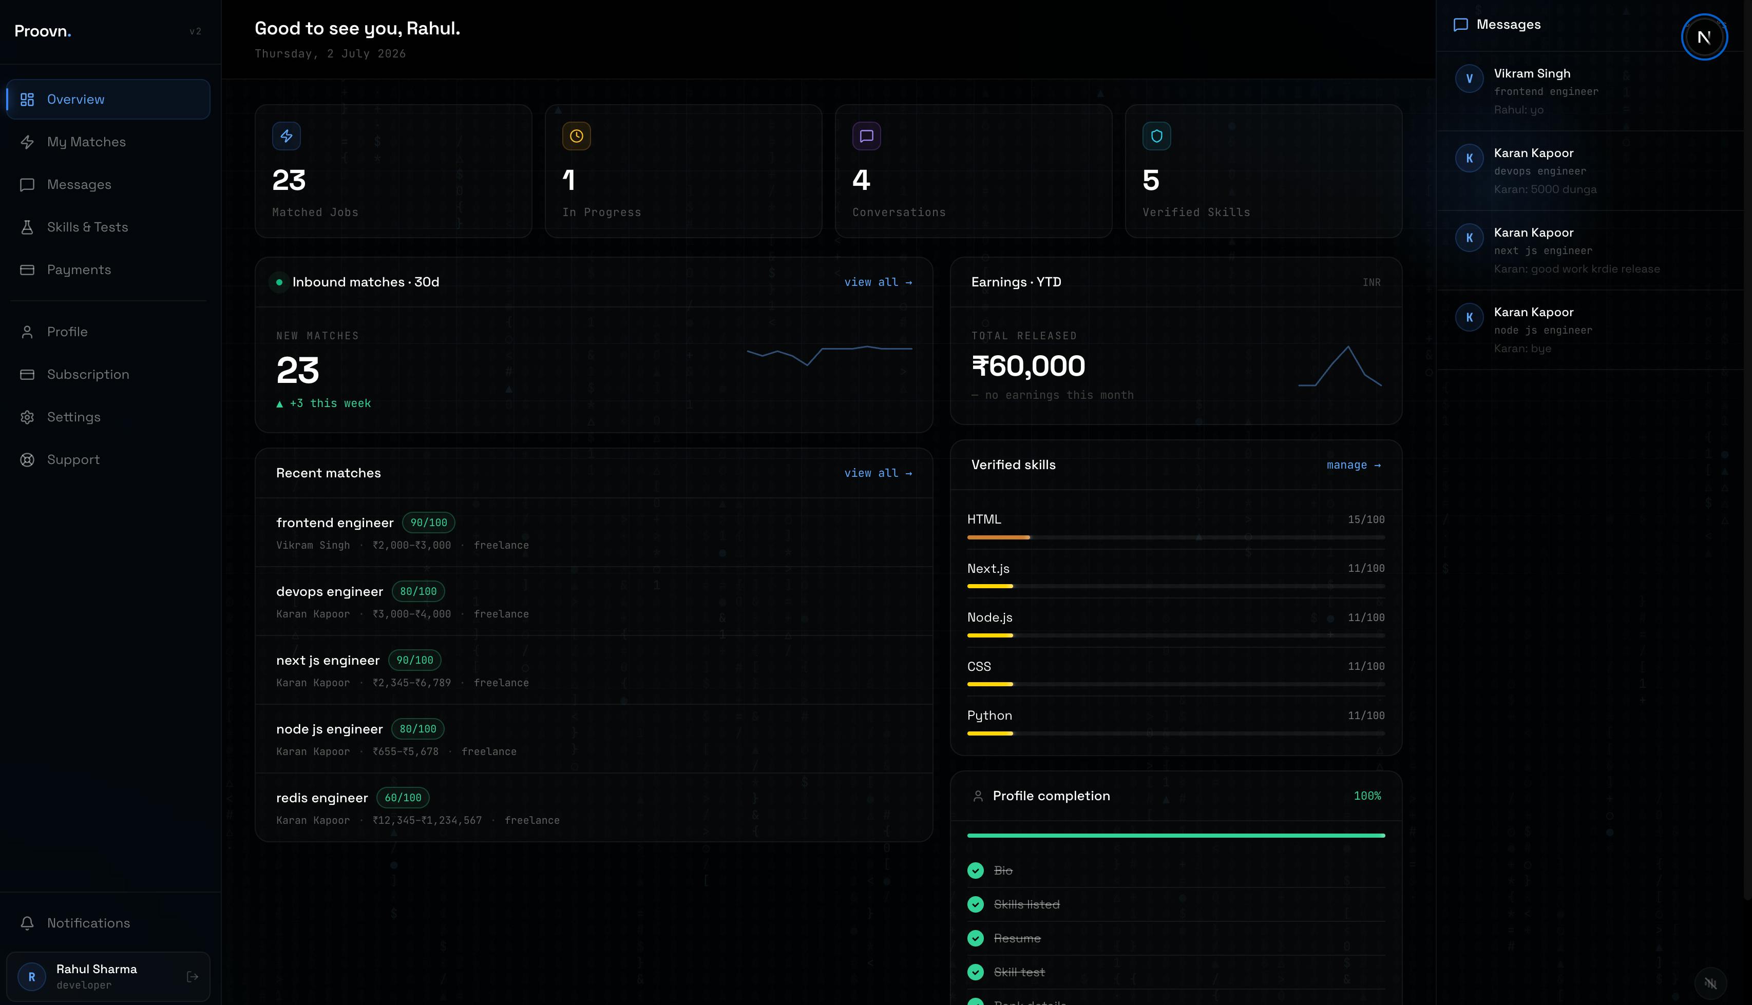Click the 'Thursday, 2 July 2026' date
The width and height of the screenshot is (1752, 1005).
tap(330, 54)
